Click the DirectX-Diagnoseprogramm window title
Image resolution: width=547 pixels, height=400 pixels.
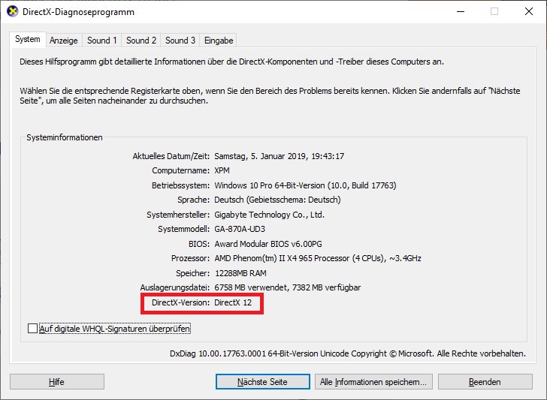pyautogui.click(x=78, y=12)
